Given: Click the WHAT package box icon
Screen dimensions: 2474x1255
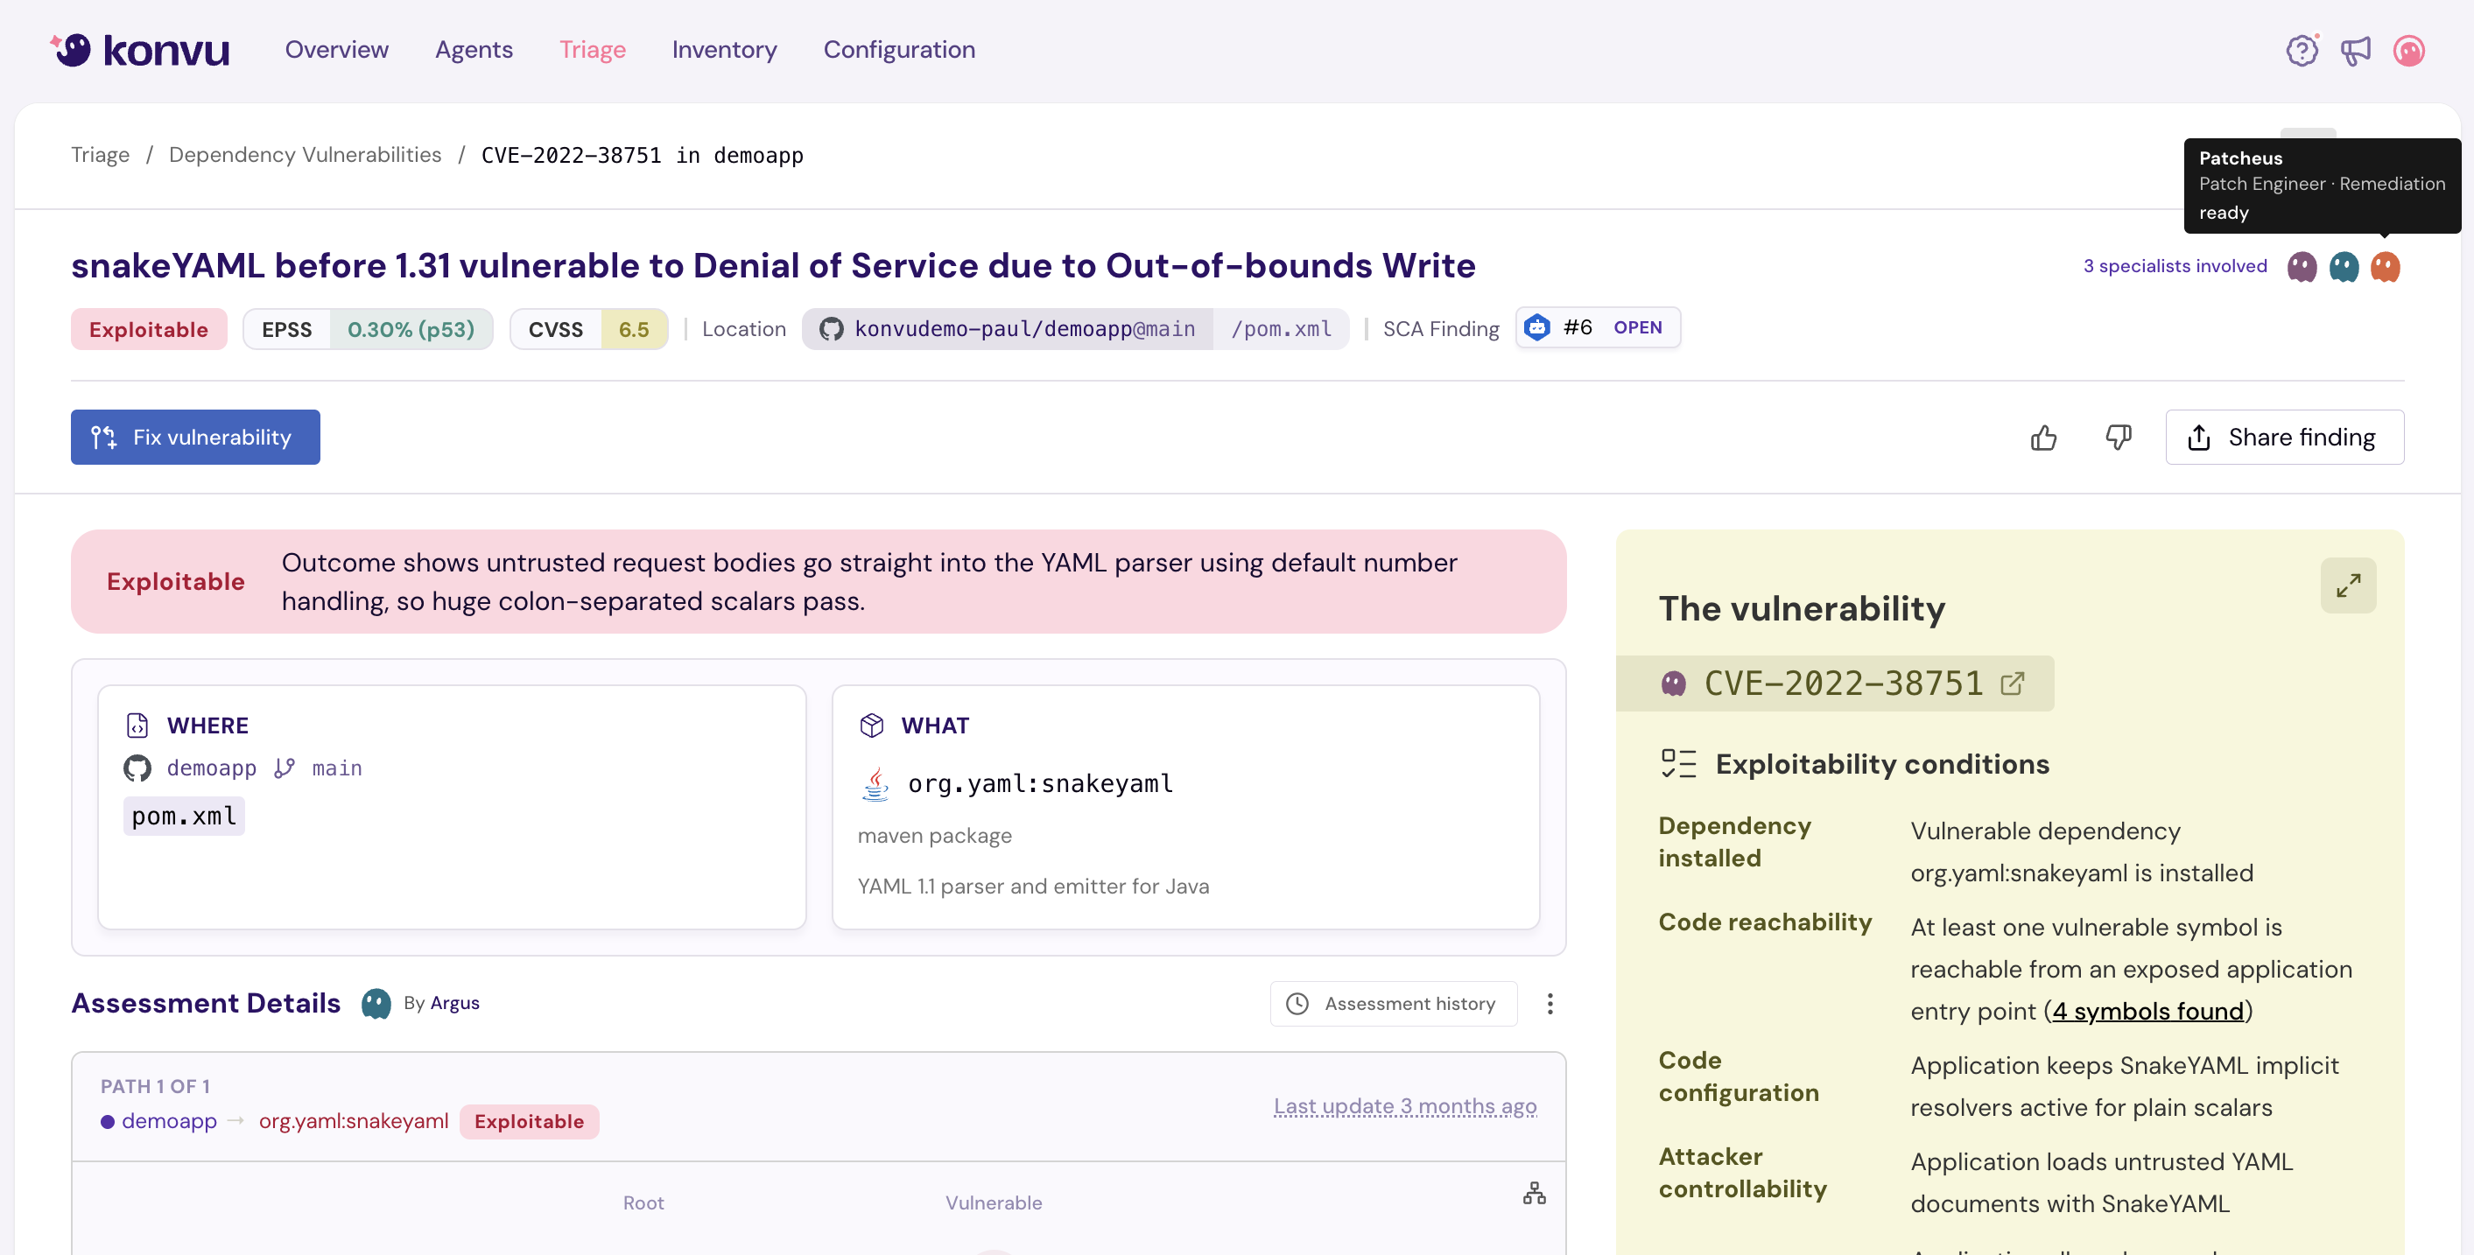Looking at the screenshot, I should point(871,725).
